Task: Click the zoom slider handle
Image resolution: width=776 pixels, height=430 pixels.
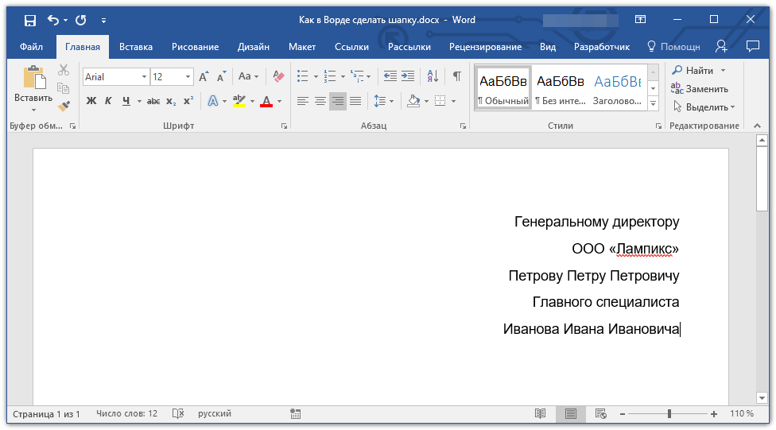Action: click(x=669, y=413)
